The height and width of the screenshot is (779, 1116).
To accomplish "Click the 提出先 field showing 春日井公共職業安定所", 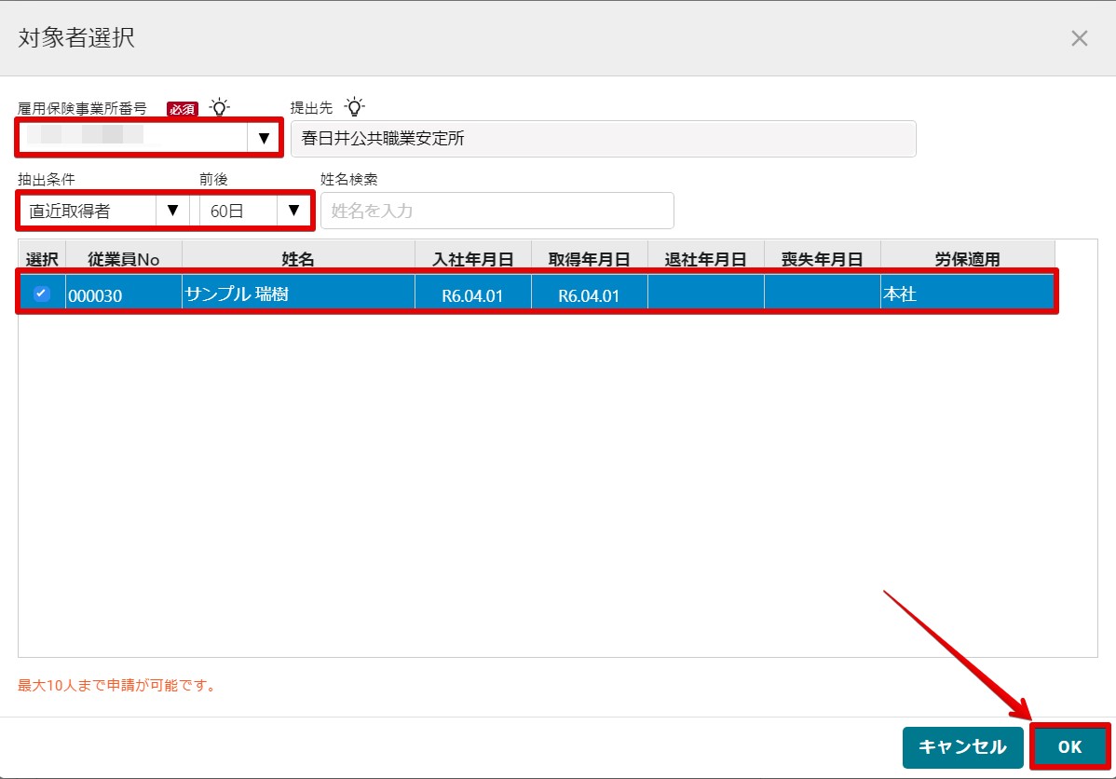I will tap(603, 138).
